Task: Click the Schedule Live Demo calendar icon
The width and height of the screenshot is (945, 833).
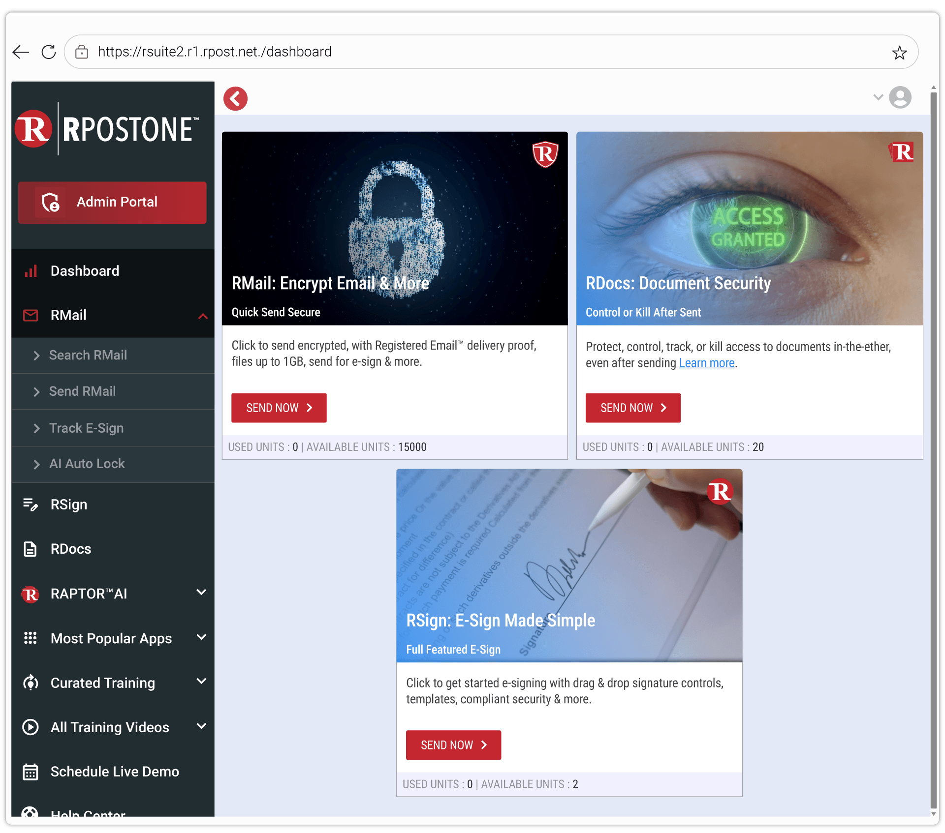Action: pyautogui.click(x=31, y=772)
